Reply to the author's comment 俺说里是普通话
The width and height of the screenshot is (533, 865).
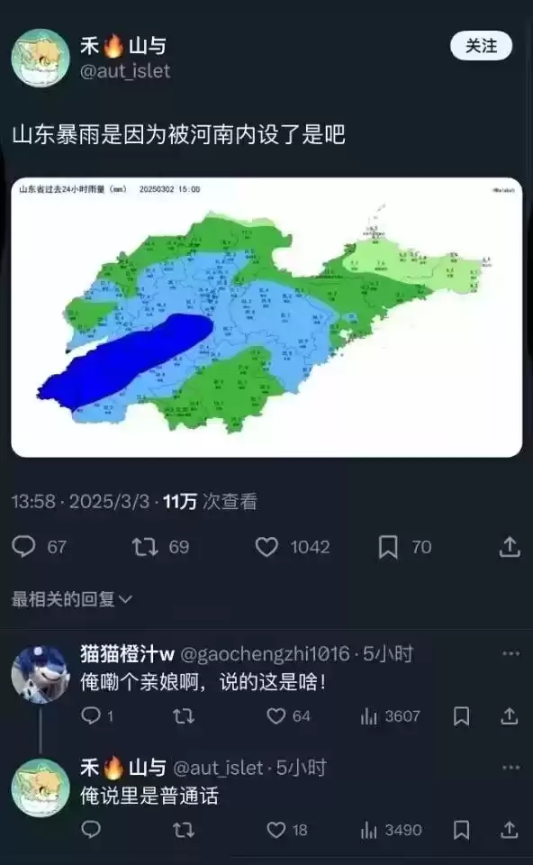[x=91, y=829]
